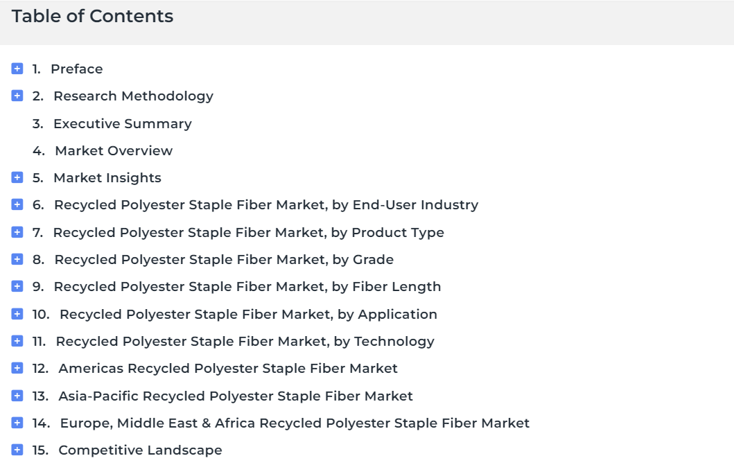
Task: Open the Market Insights title text
Action: pyautogui.click(x=107, y=178)
